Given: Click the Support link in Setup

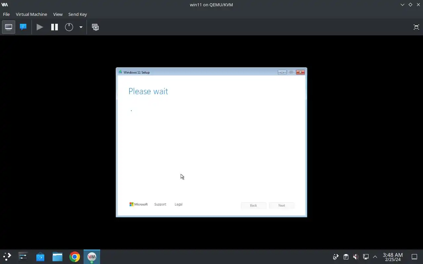Looking at the screenshot, I should [x=160, y=204].
